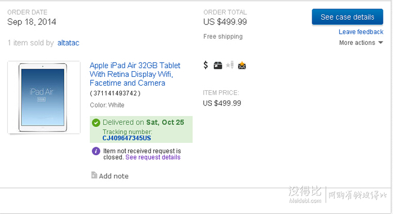Click the Delivered on Sat, Oct 25 status
This screenshot has height=214, width=393.
143,123
